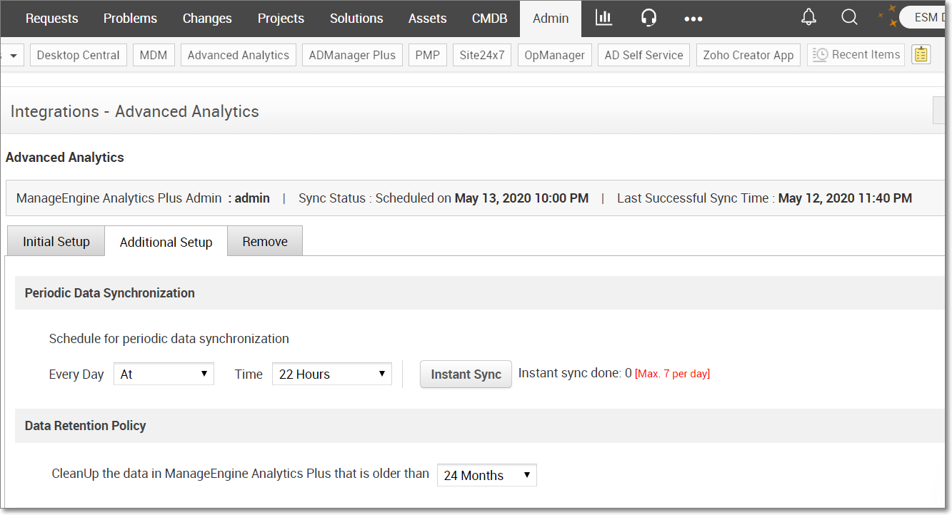Screen dimensions: 952x515
Task: Expand the schedule frequency 'At' dropdown
Action: [164, 374]
